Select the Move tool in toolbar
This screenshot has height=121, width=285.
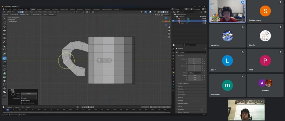pos(4,26)
